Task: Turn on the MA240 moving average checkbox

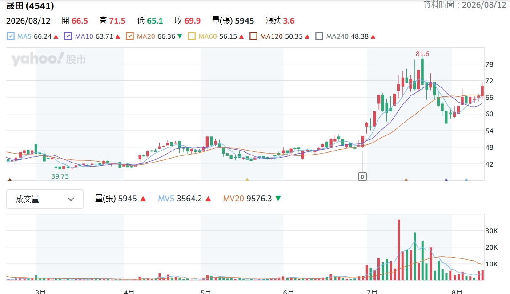Action: click(x=319, y=36)
